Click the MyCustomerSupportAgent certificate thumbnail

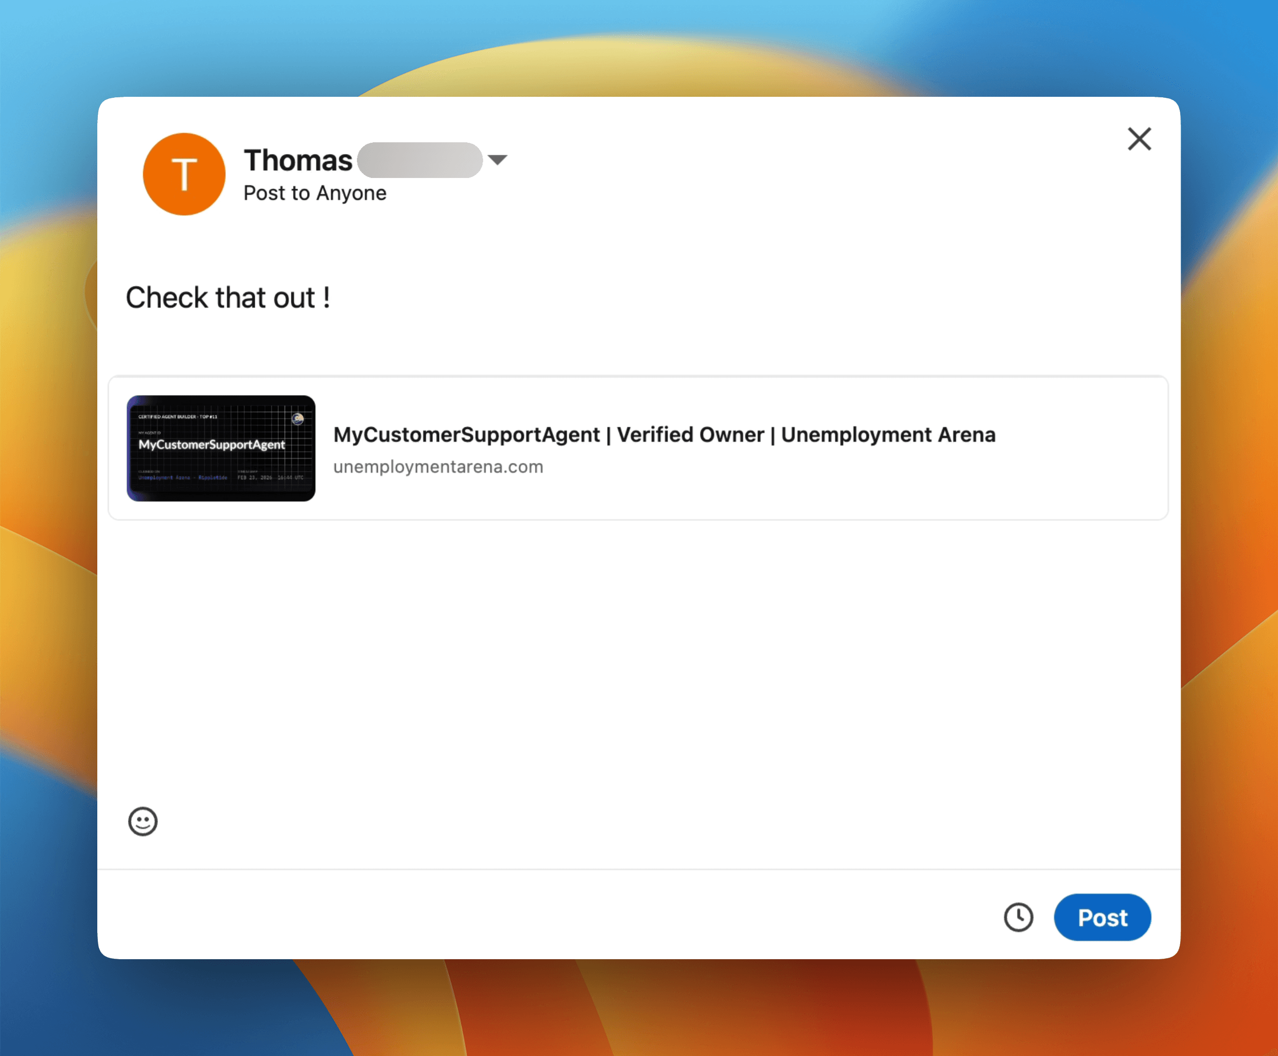coord(221,448)
